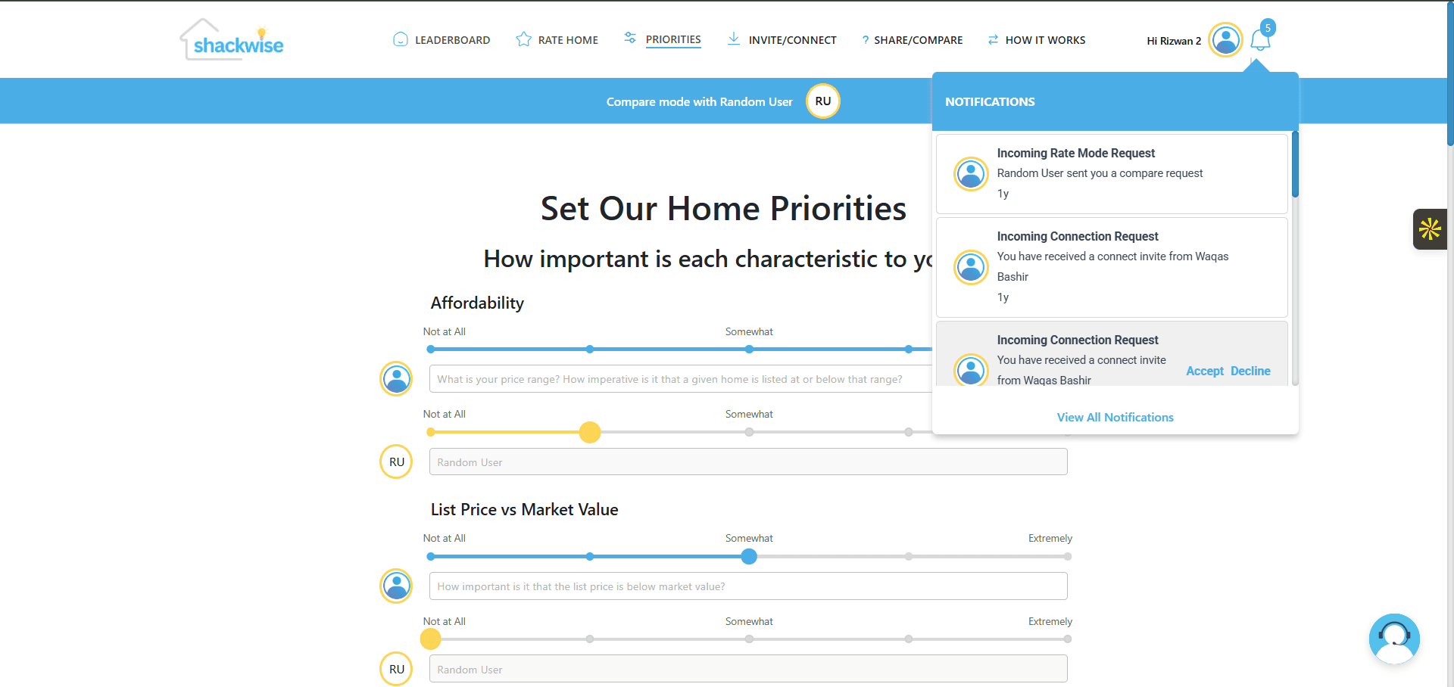Click blue List Price vs Market Value slider handle
Image resolution: width=1454 pixels, height=687 pixels.
pyautogui.click(x=749, y=557)
